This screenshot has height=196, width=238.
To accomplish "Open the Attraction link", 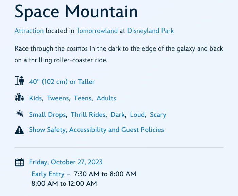I will pos(29,31).
